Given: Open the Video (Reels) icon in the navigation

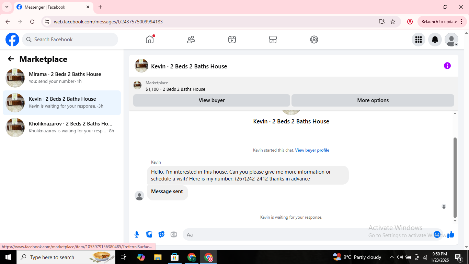Looking at the screenshot, I should 232,40.
